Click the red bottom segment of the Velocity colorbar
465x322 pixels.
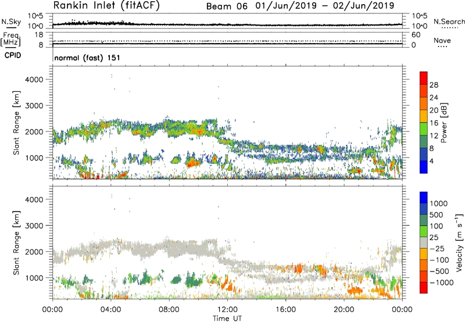pos(424,288)
